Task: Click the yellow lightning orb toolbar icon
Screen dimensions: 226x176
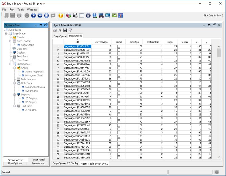Action: coord(61,16)
